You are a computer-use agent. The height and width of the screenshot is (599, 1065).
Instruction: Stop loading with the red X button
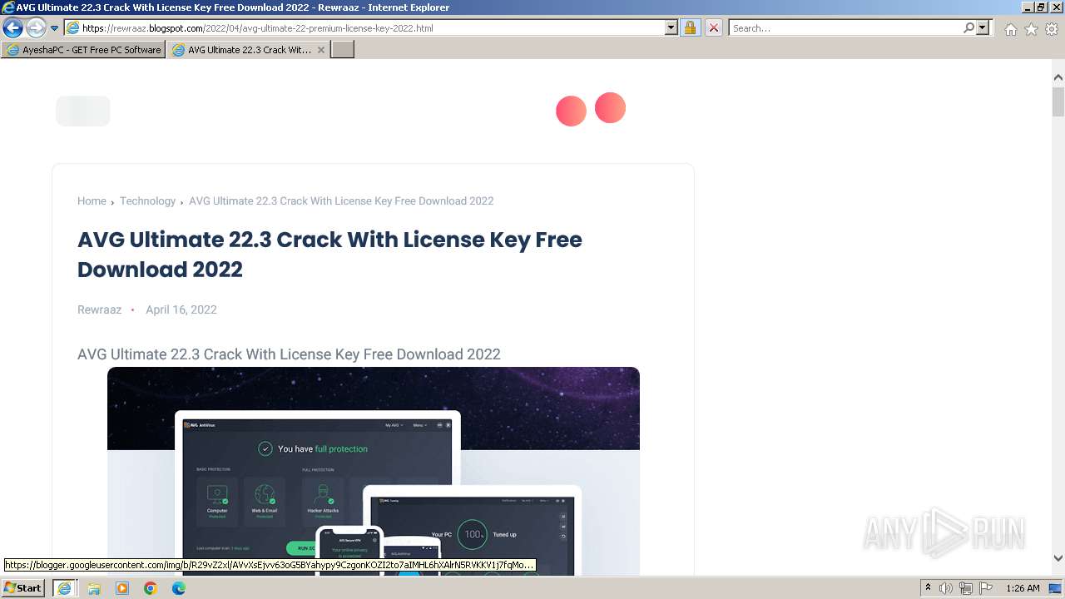tap(714, 28)
